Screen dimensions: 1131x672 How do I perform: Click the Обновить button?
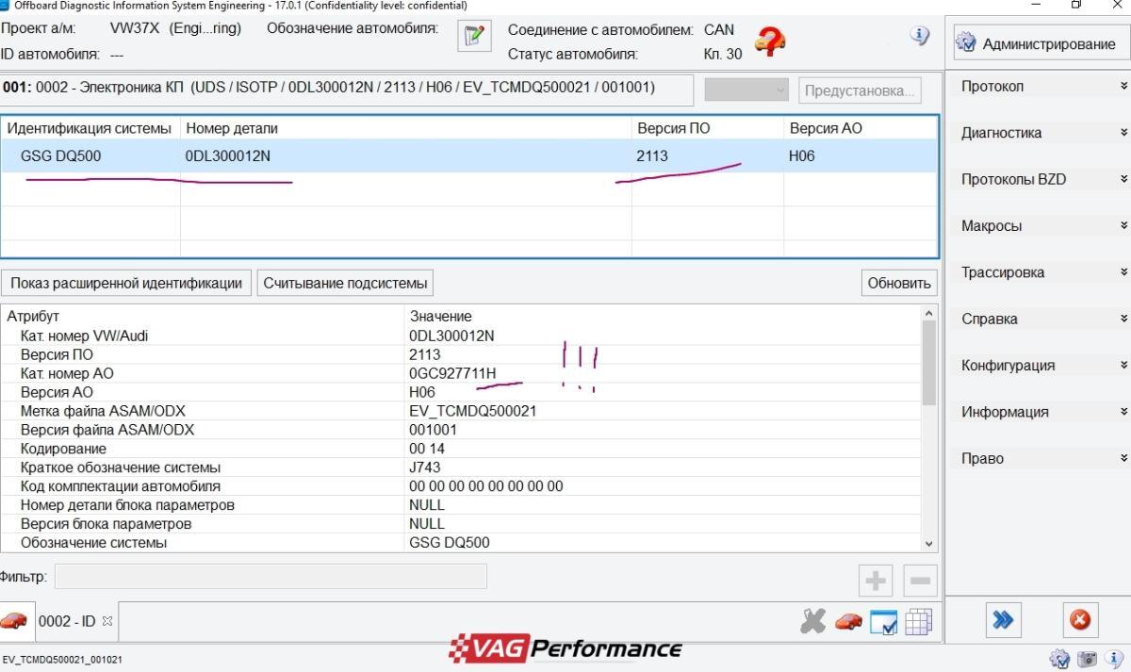899,283
